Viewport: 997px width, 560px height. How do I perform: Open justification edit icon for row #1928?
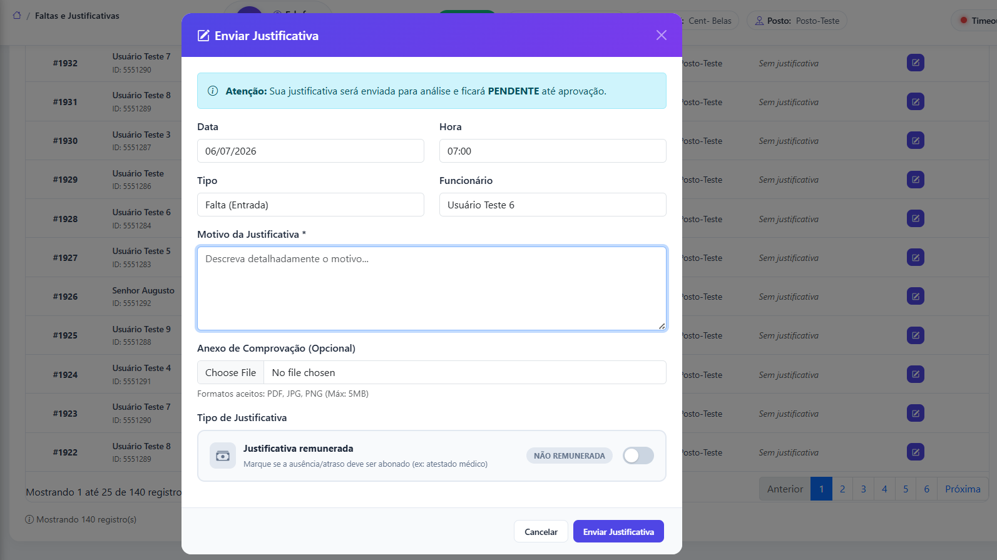pos(916,218)
